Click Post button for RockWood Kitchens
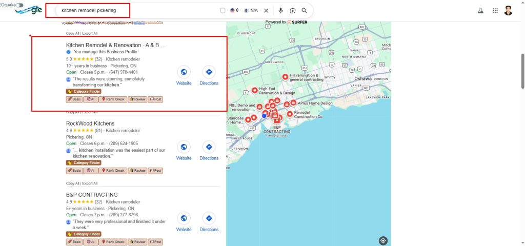This screenshot has height=246, width=525. point(155,171)
